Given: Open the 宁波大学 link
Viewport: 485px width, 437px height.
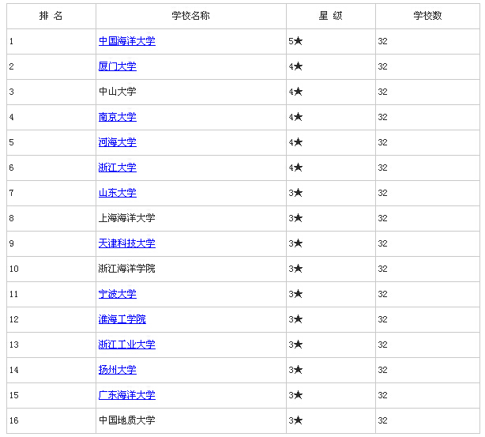Looking at the screenshot, I should tap(117, 294).
